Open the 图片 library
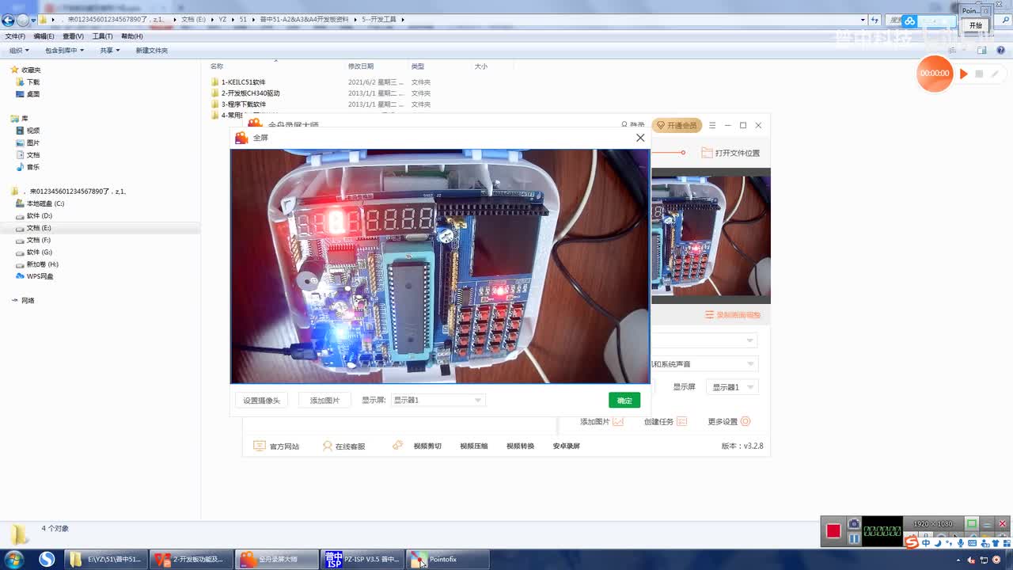Screen dimensions: 1013x570 [32, 143]
